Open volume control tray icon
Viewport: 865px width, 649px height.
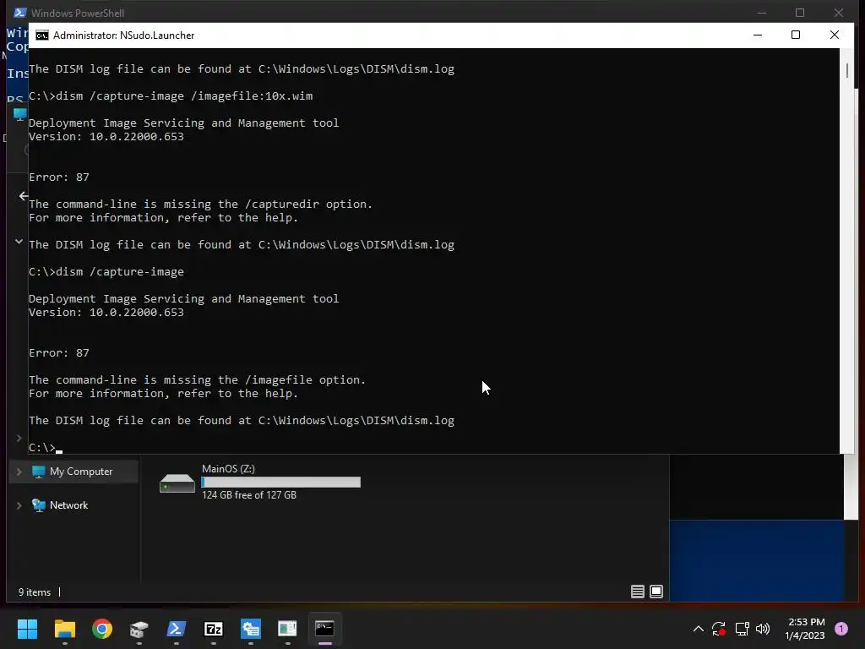pyautogui.click(x=763, y=629)
